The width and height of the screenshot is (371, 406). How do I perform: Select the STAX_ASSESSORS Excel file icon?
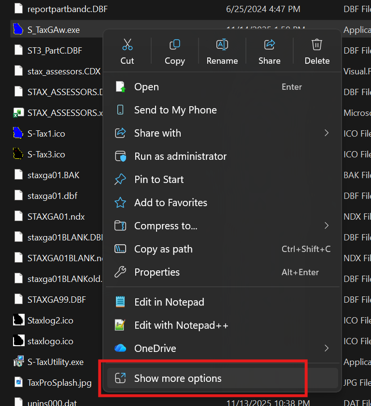coord(18,113)
